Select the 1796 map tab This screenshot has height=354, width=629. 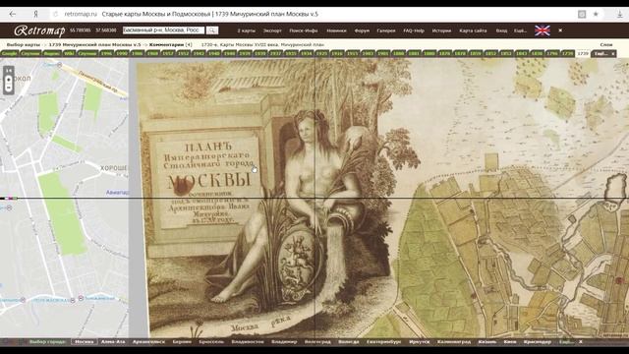tap(552, 53)
